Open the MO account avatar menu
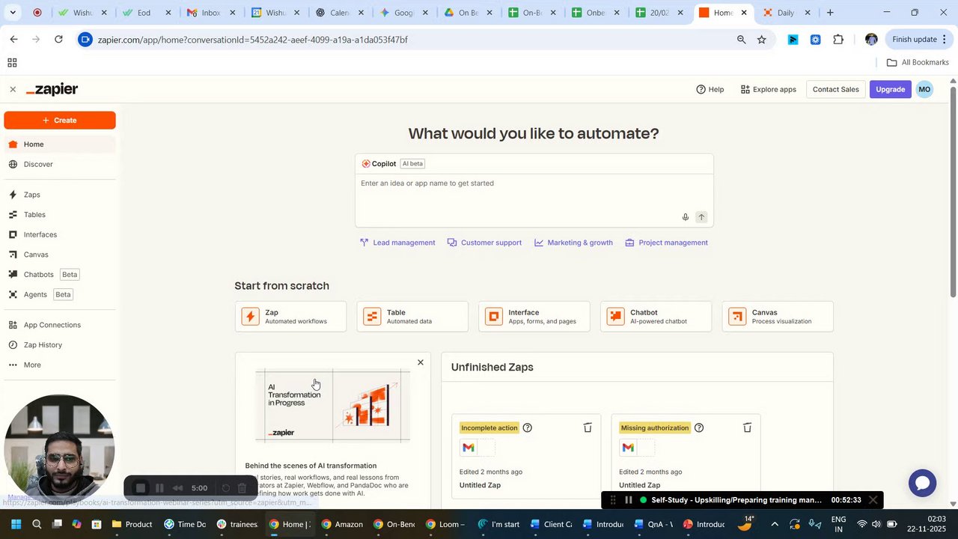Viewport: 958px width, 539px height. coord(924,89)
